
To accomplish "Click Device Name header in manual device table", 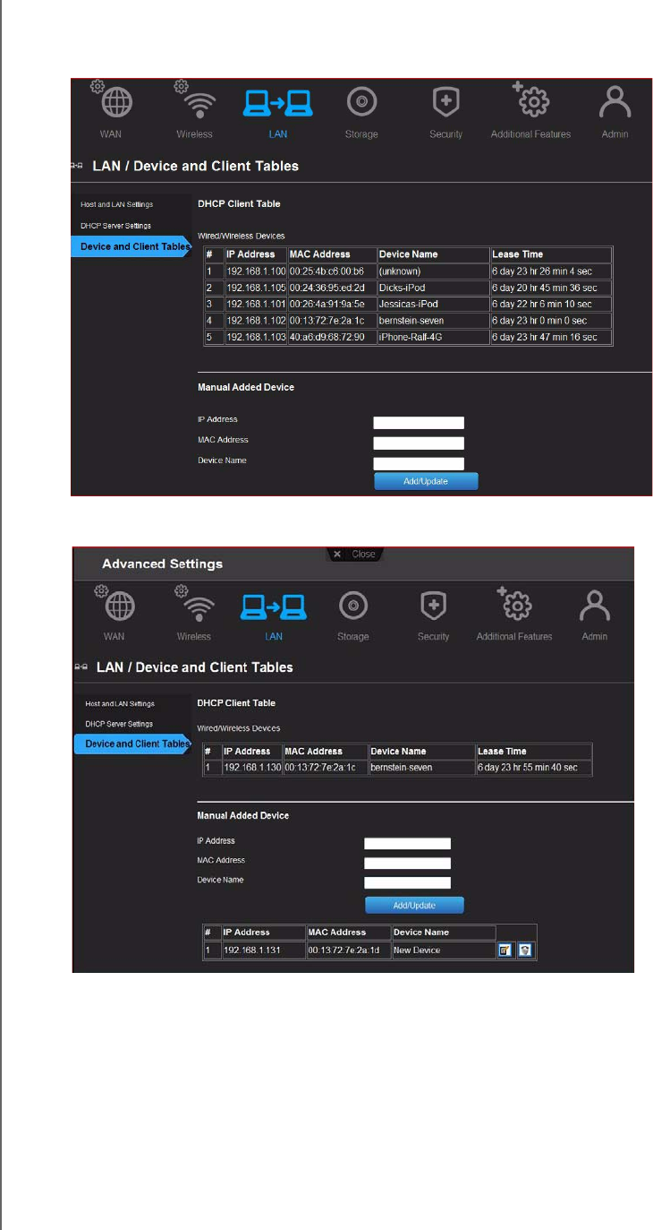I will pyautogui.click(x=444, y=933).
